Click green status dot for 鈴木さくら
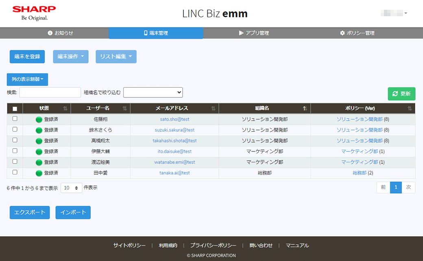This screenshot has width=423, height=261. point(39,130)
